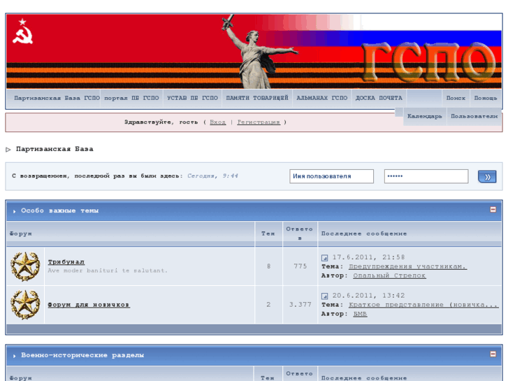Open Партизанская База ГСПО menu item

coord(57,98)
